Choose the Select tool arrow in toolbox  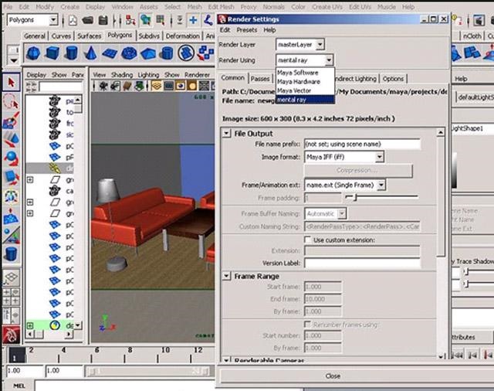pyautogui.click(x=12, y=83)
